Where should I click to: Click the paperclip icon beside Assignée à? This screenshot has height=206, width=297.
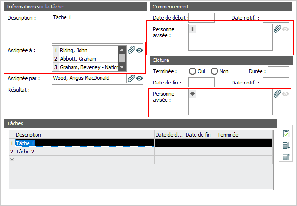click(x=131, y=50)
